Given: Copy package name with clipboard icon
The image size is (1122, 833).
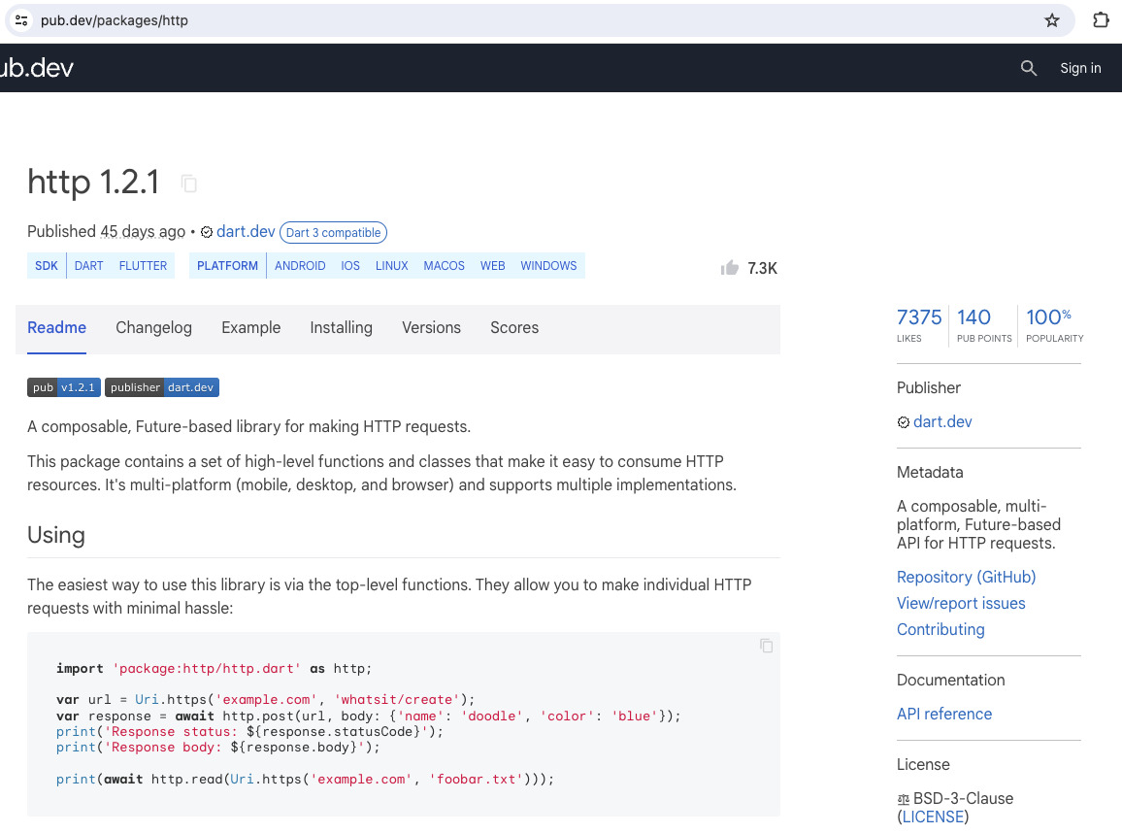Looking at the screenshot, I should tap(189, 183).
